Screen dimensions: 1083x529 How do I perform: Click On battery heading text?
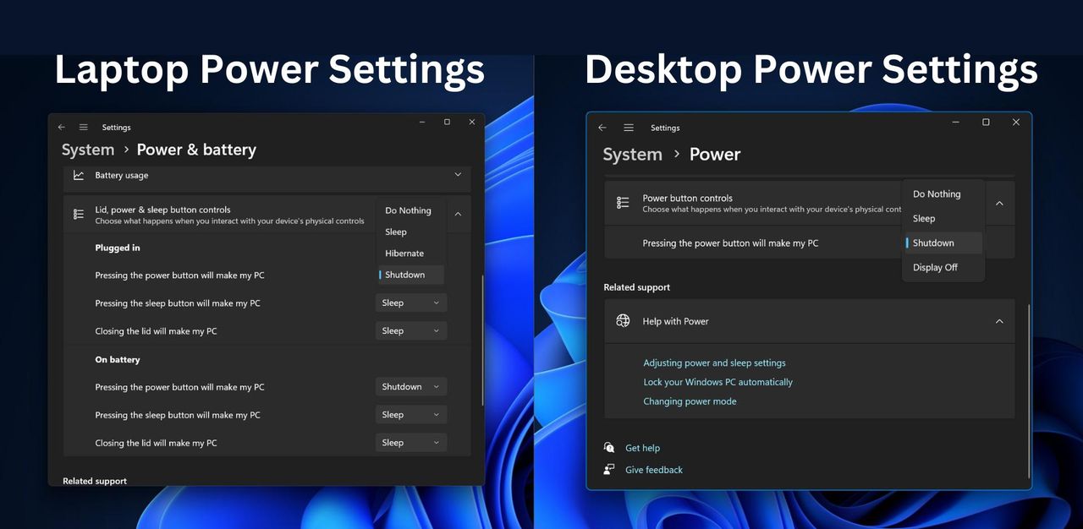[x=118, y=359]
